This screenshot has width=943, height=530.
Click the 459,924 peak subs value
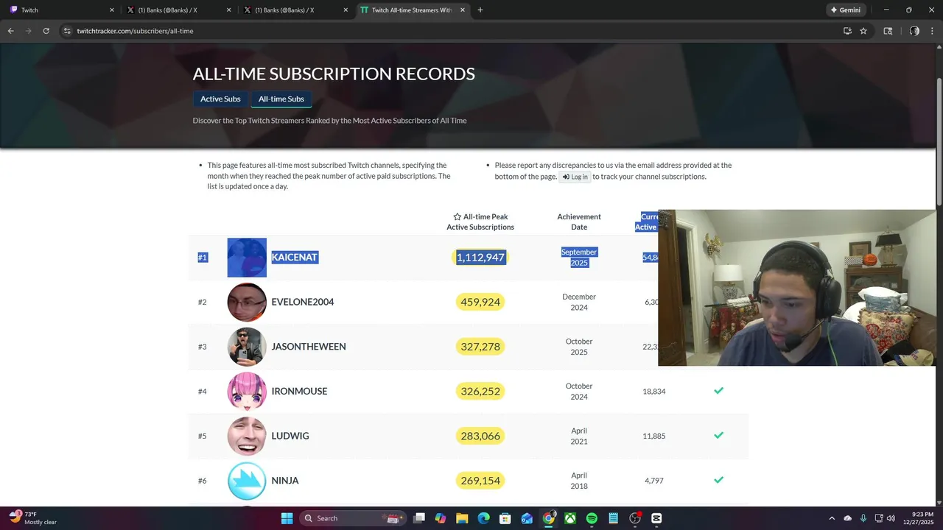pos(480,302)
